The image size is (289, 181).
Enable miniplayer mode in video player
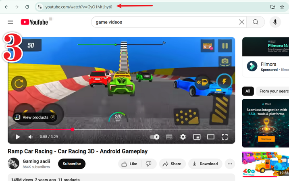pos(197,137)
